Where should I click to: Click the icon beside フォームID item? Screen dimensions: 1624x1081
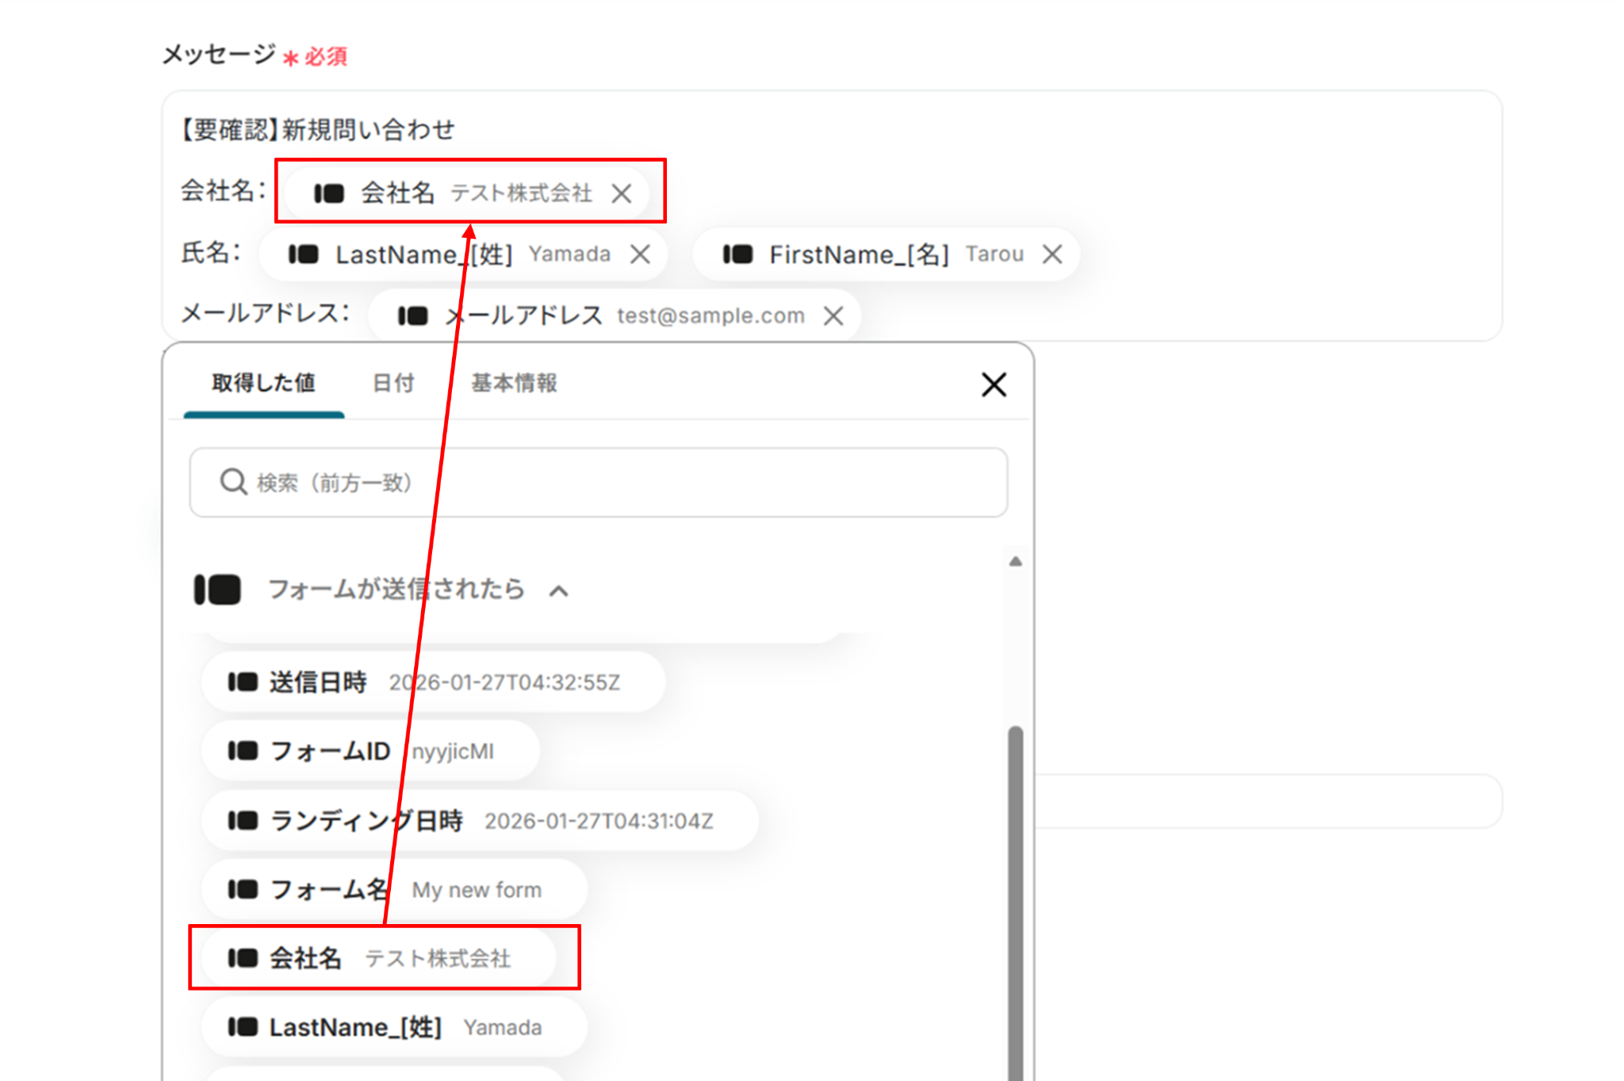point(243,751)
